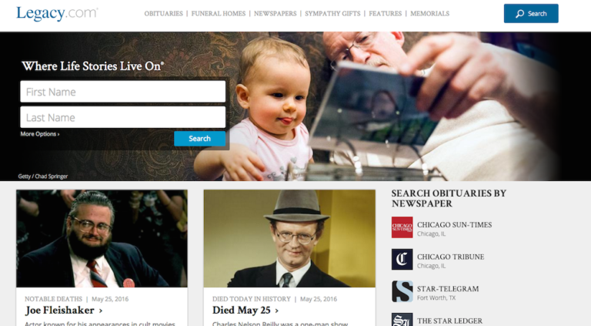Open the Chicago Tribune newspaper link
Screen dimensions: 591x326
coord(450,257)
